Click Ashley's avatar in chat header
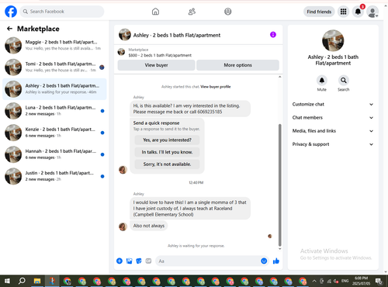The image size is (388, 287). 125,35
